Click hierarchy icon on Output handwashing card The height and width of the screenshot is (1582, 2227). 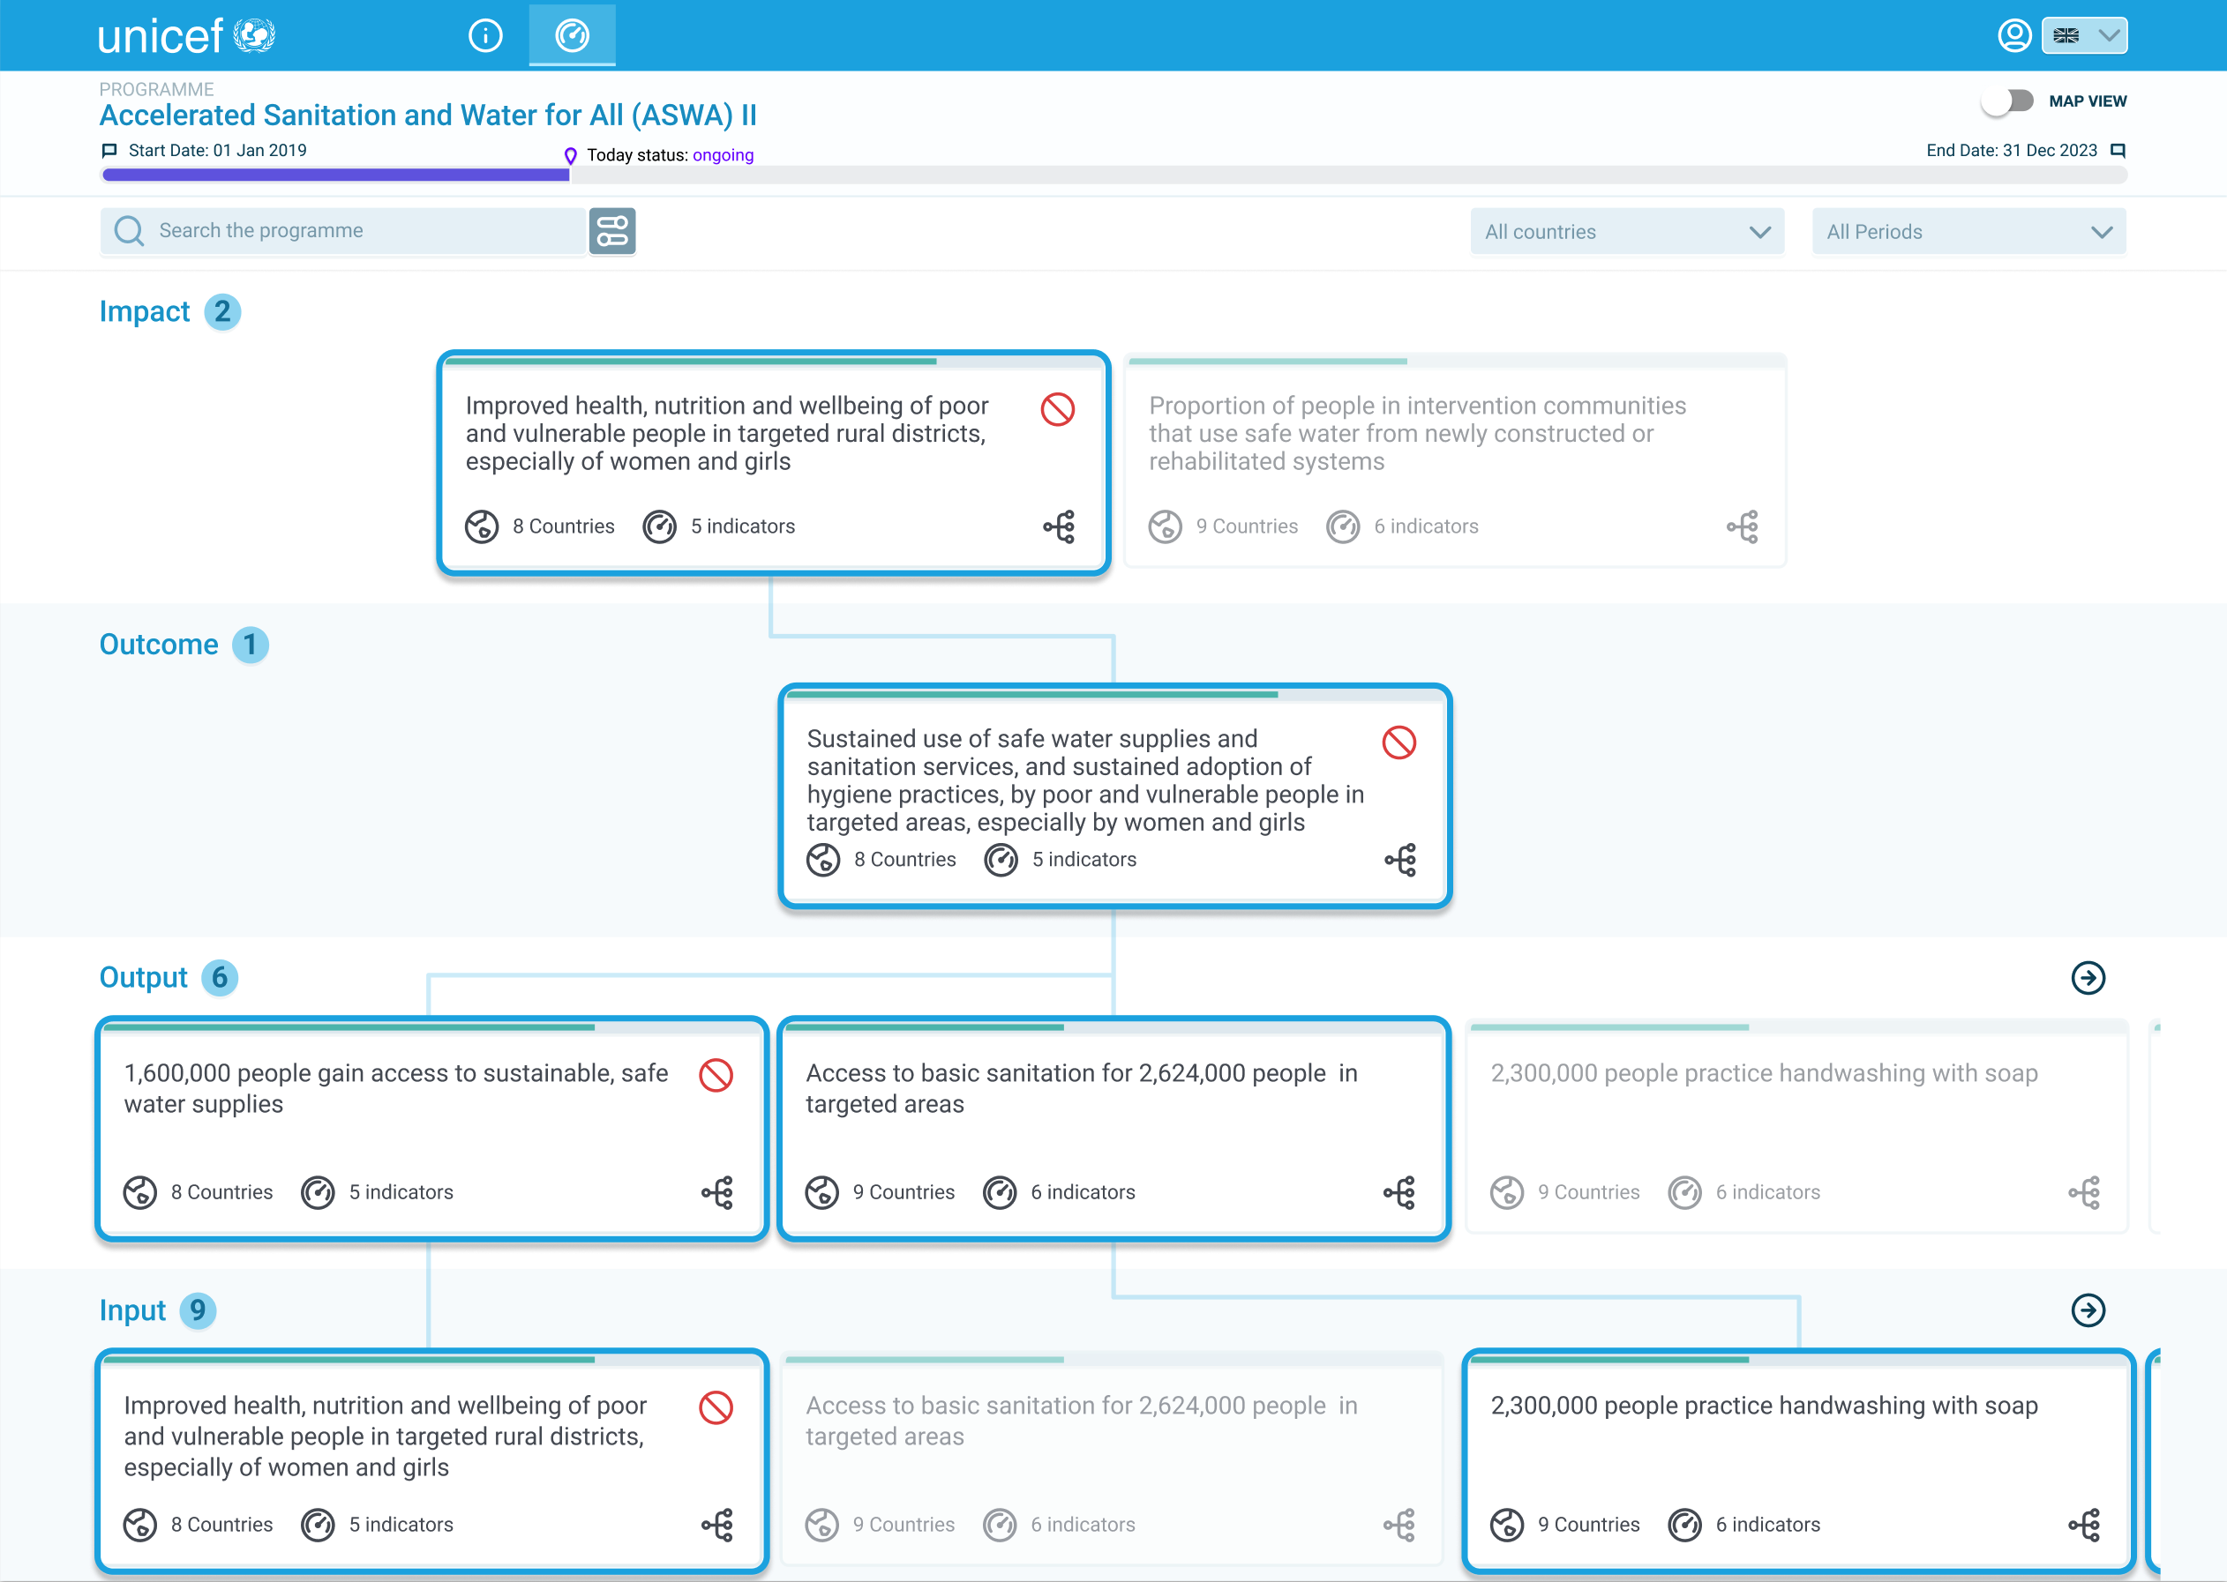2085,1193
